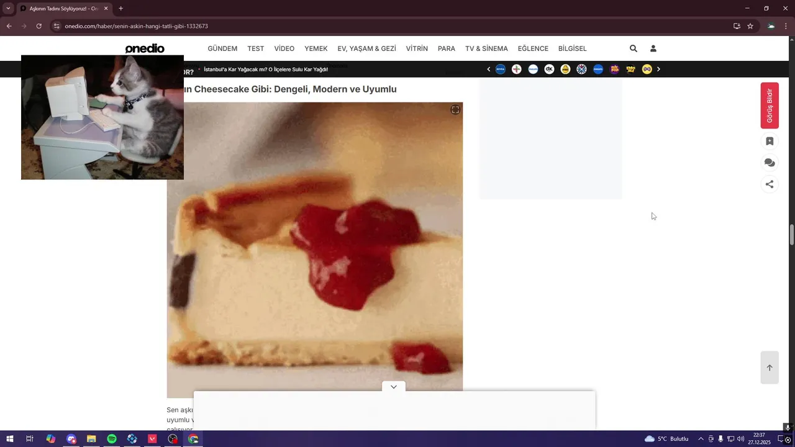Open the dk brand circle icon

click(549, 69)
